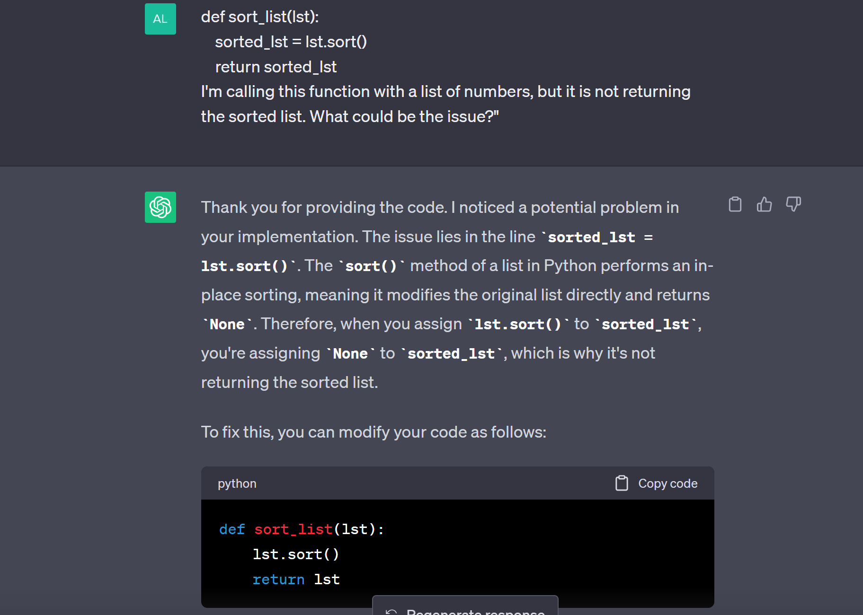Click inline code sorted_lst = in the response
This screenshot has height=615, width=863.
pyautogui.click(x=600, y=237)
